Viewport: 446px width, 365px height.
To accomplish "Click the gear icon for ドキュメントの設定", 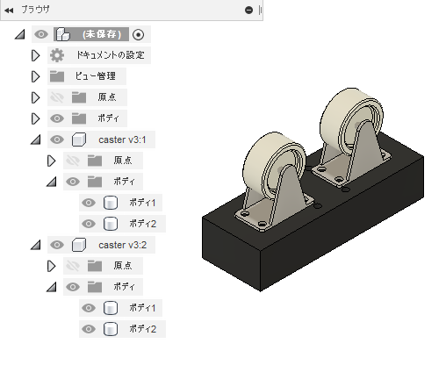I will 57,55.
